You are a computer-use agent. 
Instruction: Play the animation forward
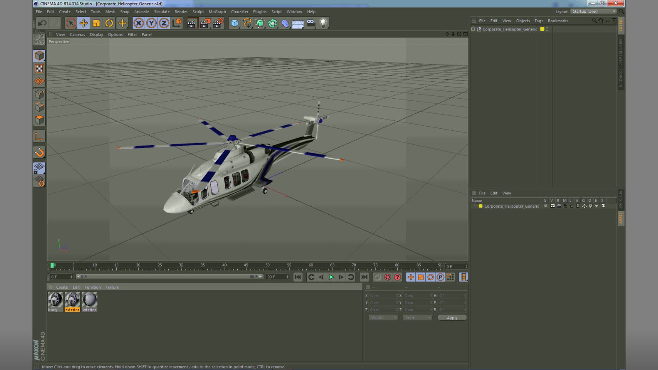[331, 277]
